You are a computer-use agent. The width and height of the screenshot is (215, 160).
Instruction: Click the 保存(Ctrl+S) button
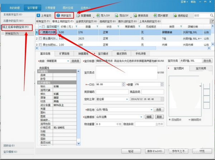pos(155,151)
